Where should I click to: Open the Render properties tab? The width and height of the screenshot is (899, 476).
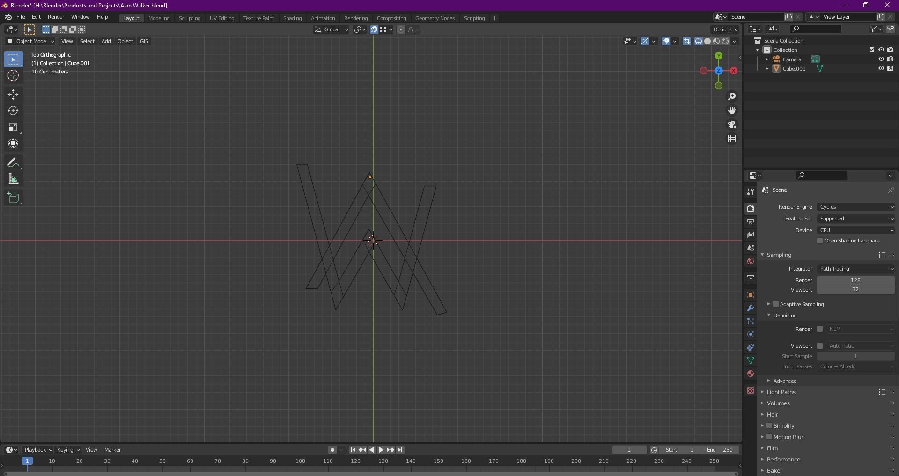[751, 208]
